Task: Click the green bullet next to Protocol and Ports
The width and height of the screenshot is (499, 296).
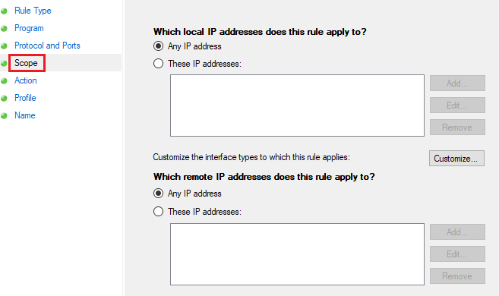Action: [x=4, y=46]
